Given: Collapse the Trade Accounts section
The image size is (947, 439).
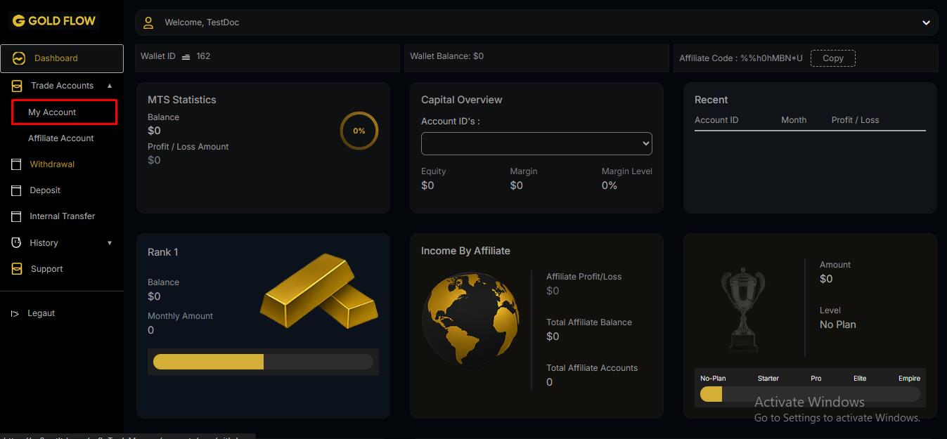Looking at the screenshot, I should pyautogui.click(x=110, y=85).
